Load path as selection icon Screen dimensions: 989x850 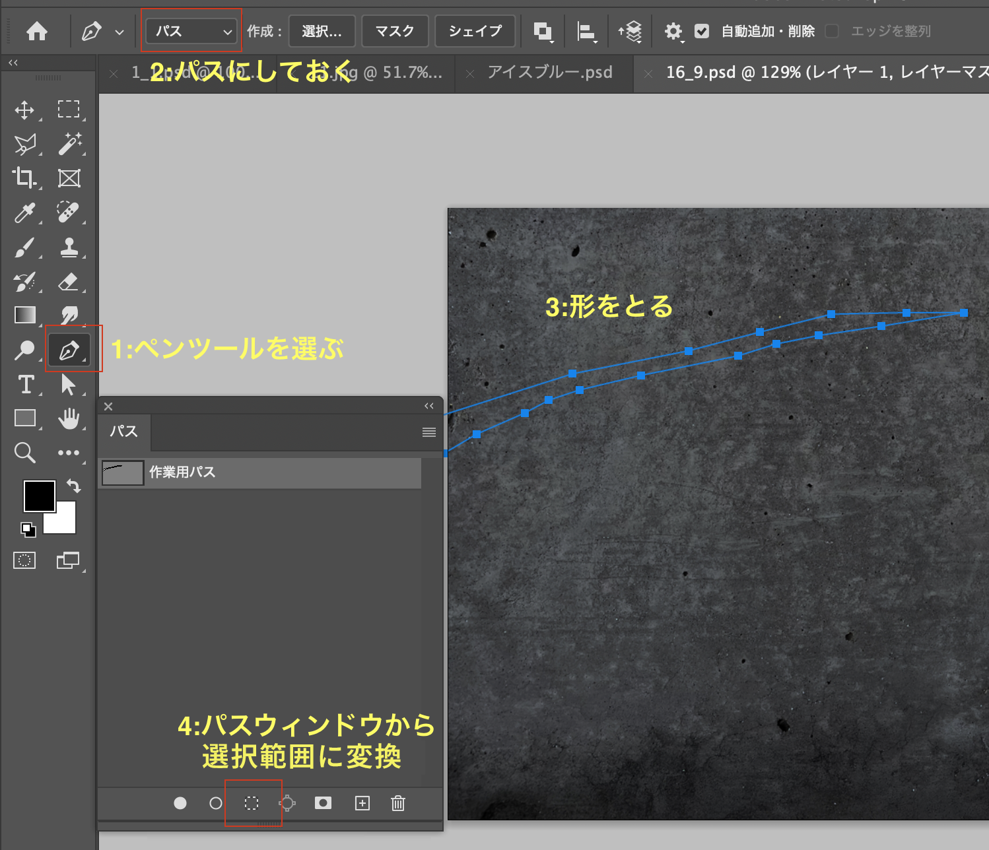point(252,803)
